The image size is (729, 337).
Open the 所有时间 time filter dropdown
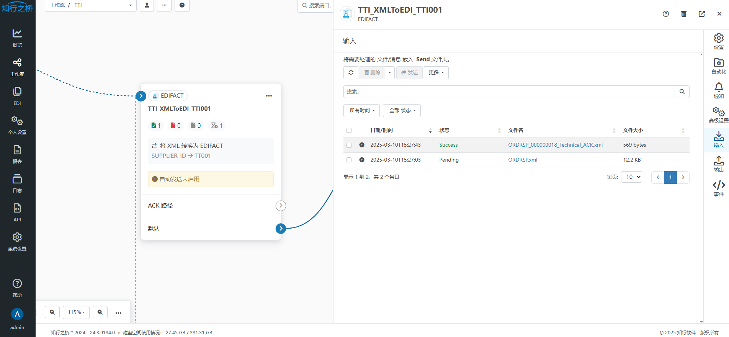[361, 111]
